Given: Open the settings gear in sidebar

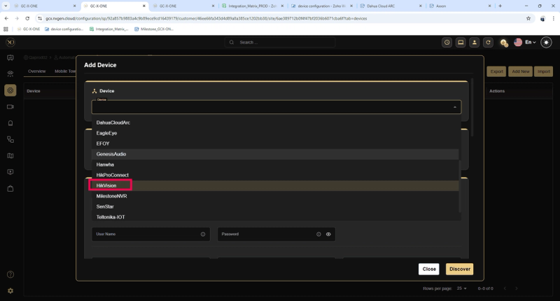Looking at the screenshot, I should click(x=10, y=290).
